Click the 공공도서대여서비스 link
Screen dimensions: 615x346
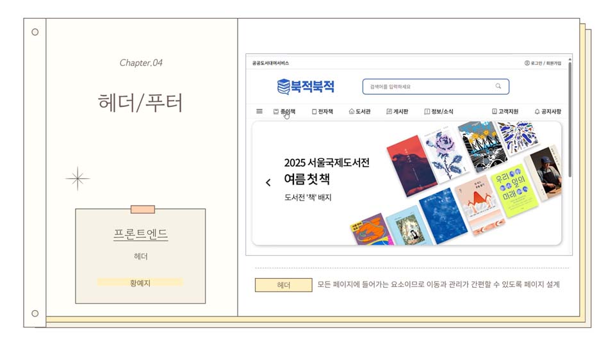[x=270, y=63]
